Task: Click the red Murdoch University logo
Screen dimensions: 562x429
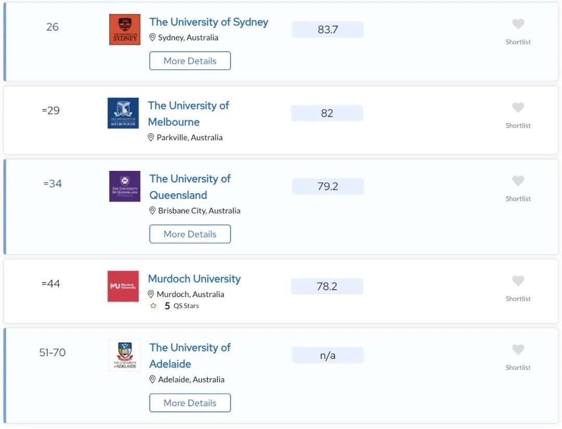Action: (123, 286)
